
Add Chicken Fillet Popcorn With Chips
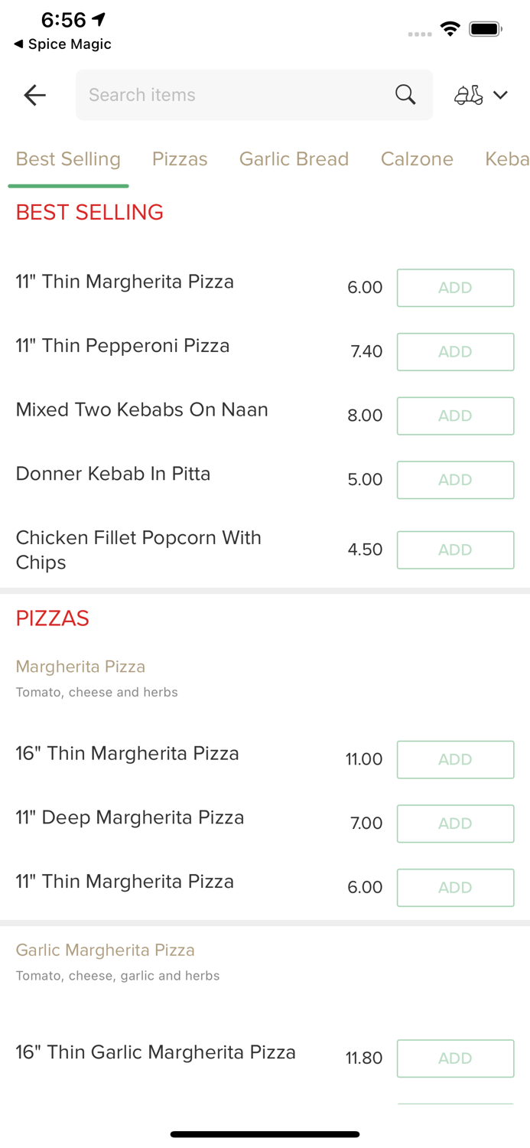coord(455,550)
